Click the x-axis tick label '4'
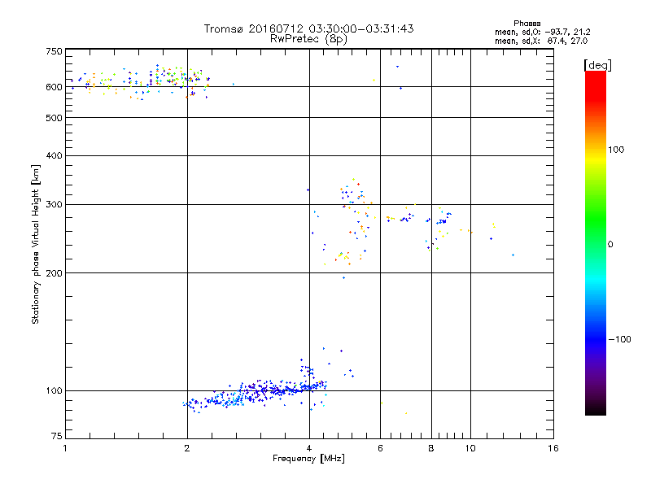Image resolution: width=651 pixels, height=488 pixels. coord(309,448)
